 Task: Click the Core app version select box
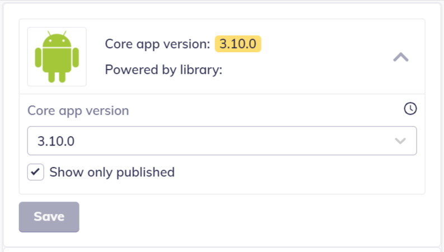[222, 141]
